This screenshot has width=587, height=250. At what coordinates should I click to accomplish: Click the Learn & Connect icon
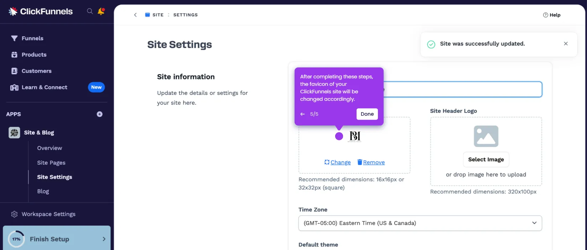(14, 87)
